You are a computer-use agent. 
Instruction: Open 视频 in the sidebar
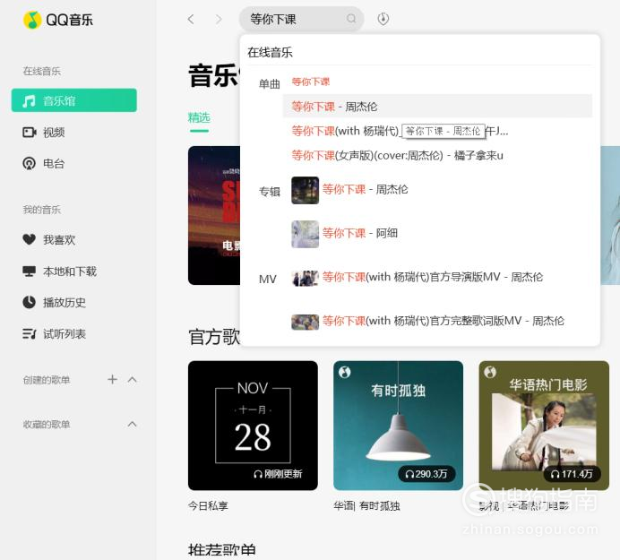[54, 132]
